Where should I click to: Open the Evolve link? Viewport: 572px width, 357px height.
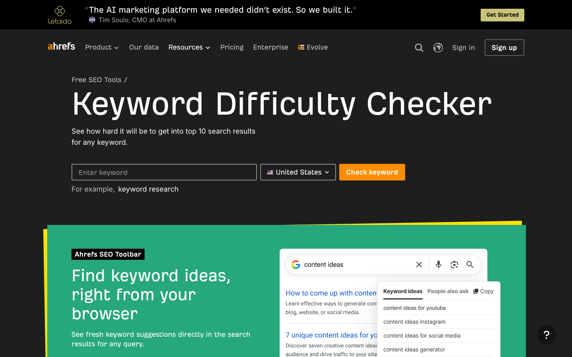click(x=313, y=47)
